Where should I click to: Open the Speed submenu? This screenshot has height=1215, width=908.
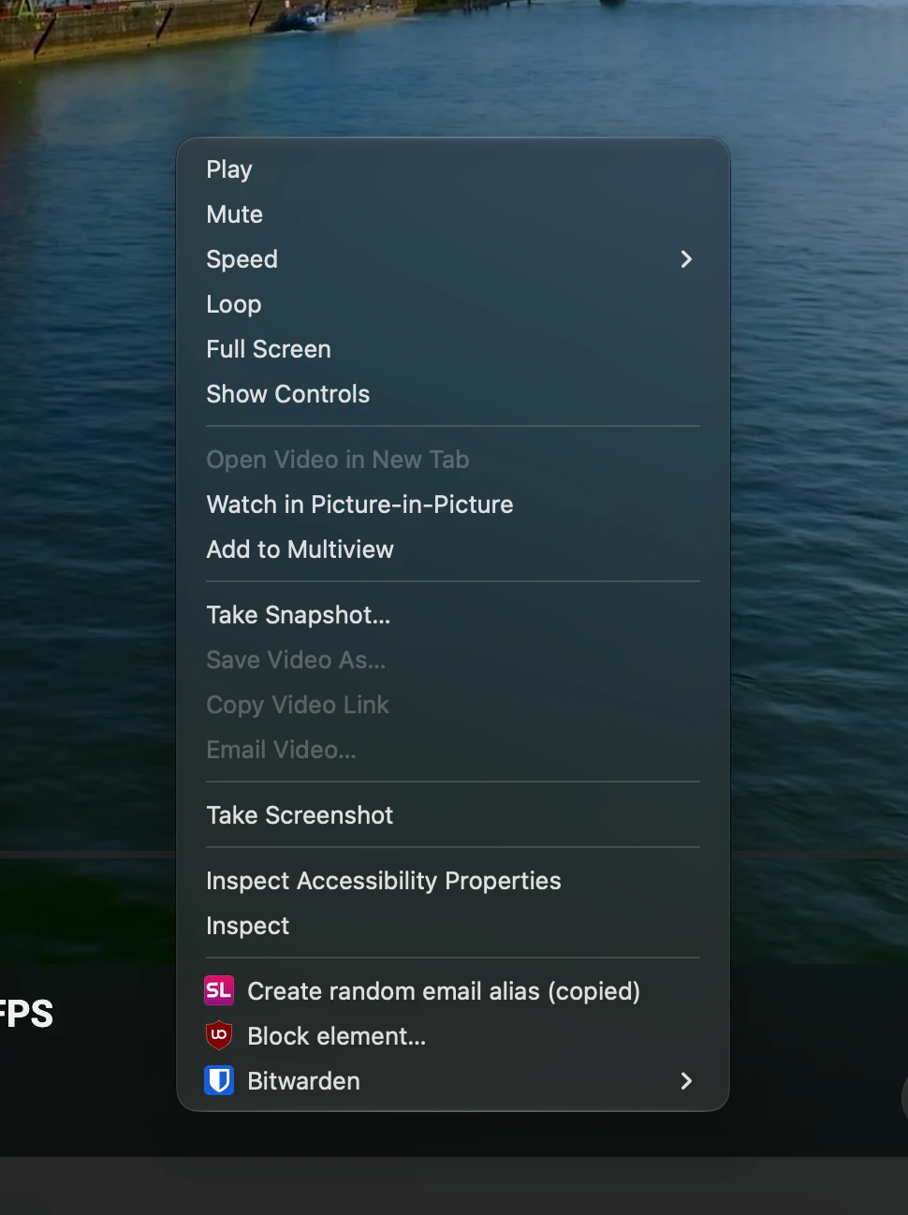click(x=453, y=259)
